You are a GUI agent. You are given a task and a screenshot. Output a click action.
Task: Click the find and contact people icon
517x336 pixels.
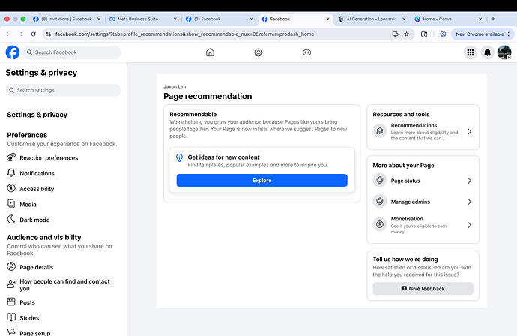click(11, 283)
